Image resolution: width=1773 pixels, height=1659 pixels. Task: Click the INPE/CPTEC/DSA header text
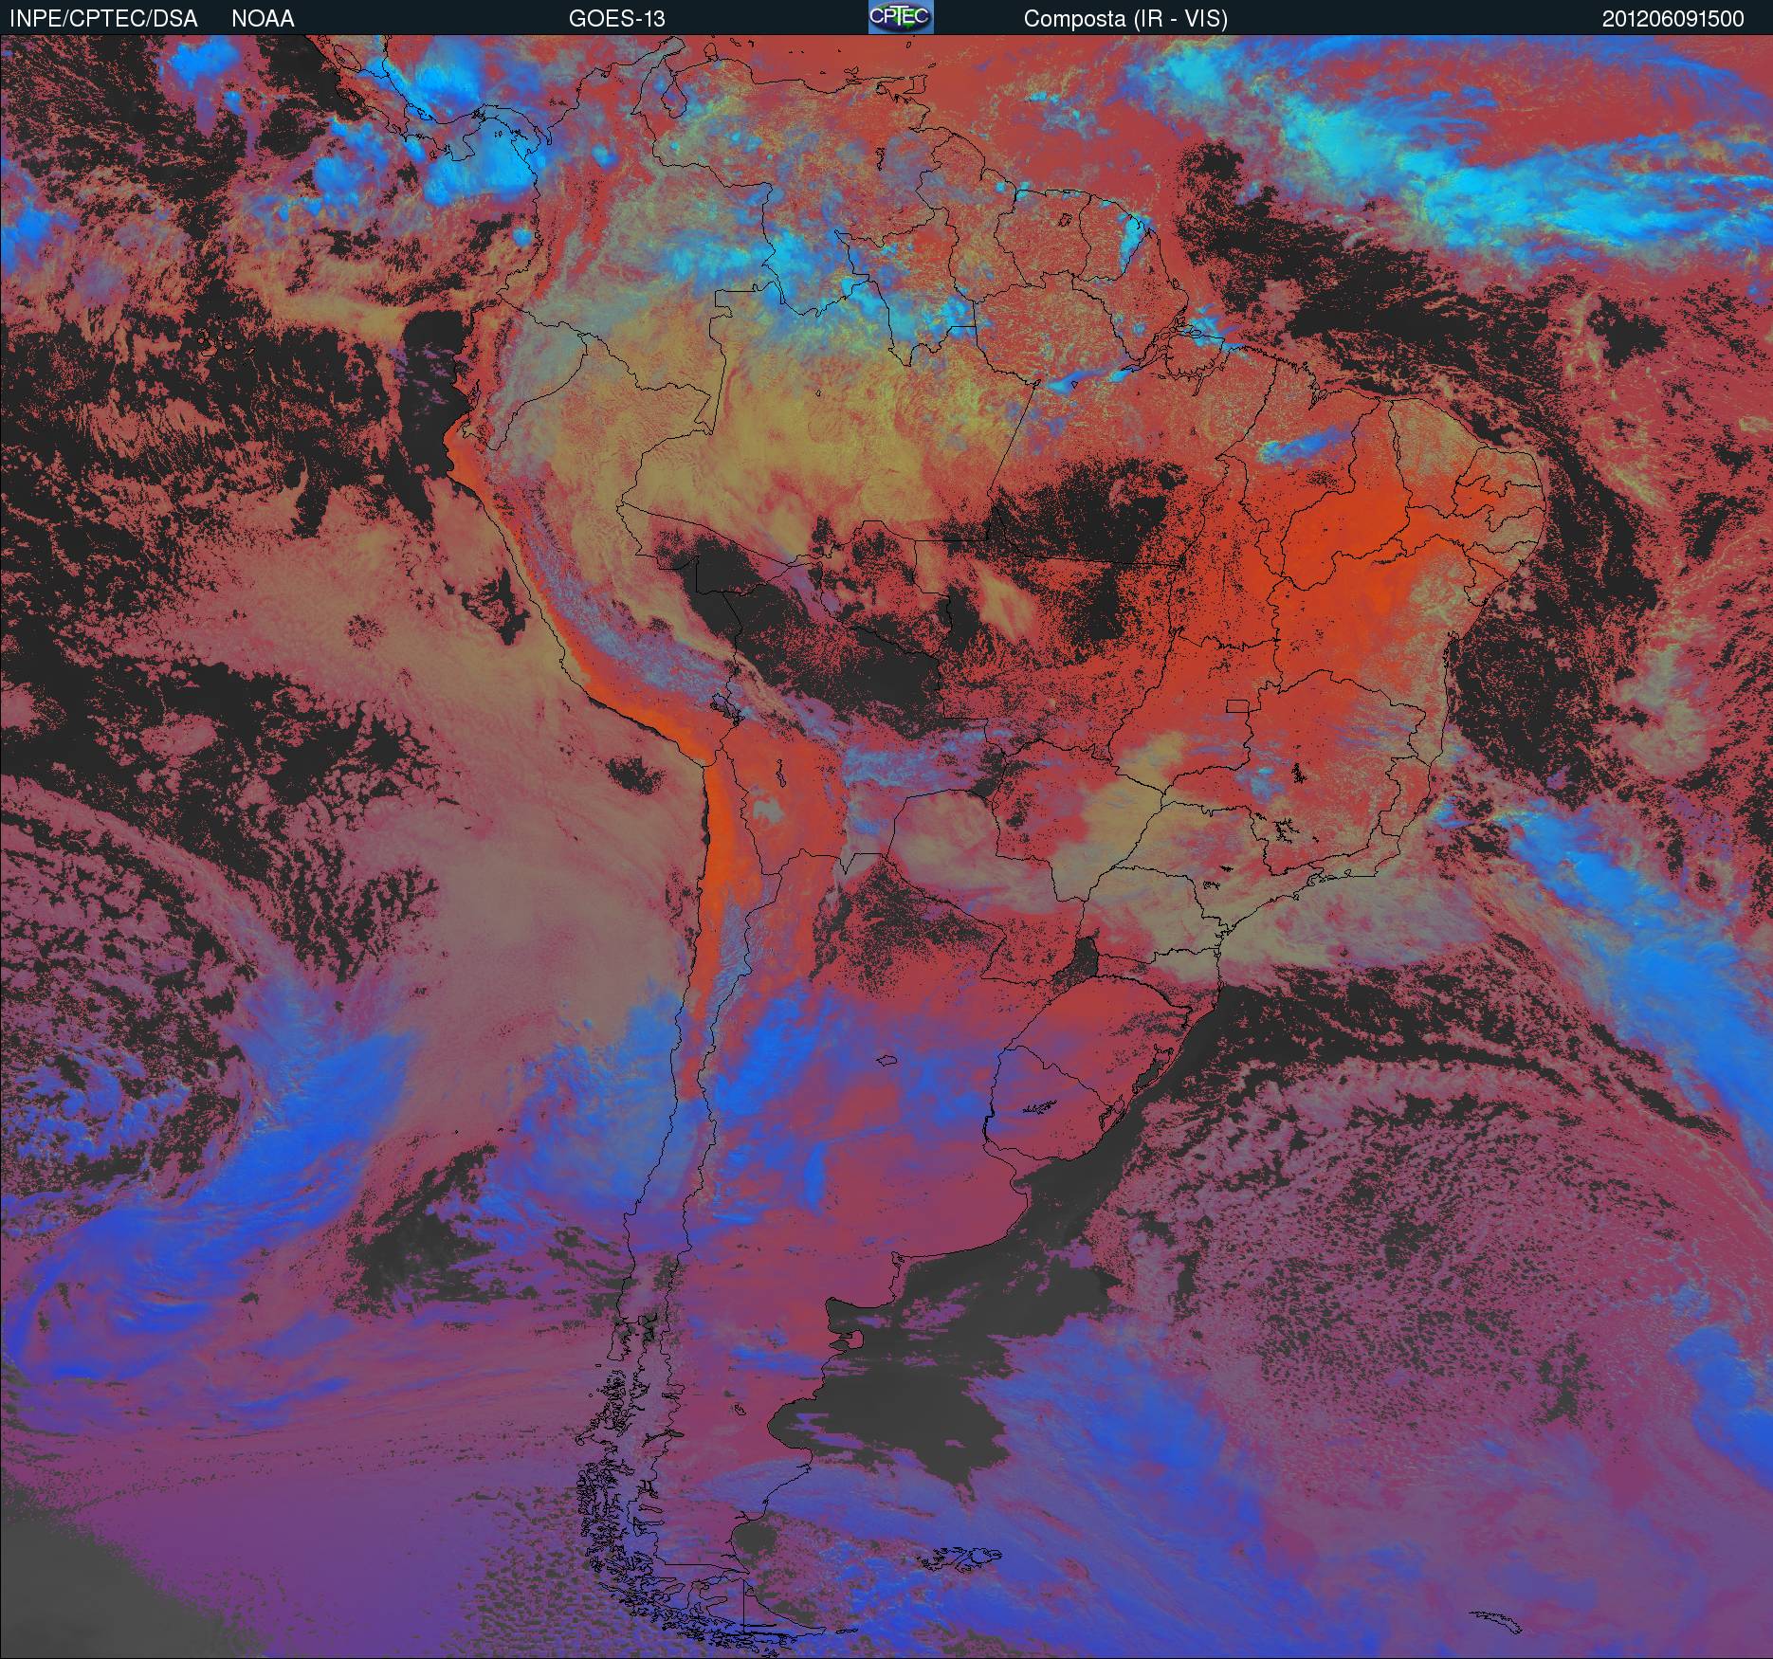pos(103,19)
